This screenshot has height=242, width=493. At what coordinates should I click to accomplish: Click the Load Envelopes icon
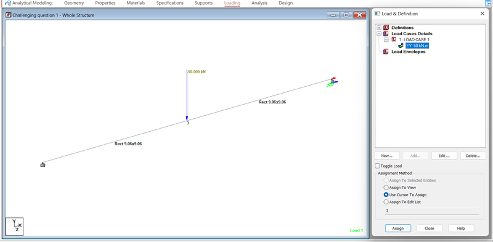tap(386, 52)
